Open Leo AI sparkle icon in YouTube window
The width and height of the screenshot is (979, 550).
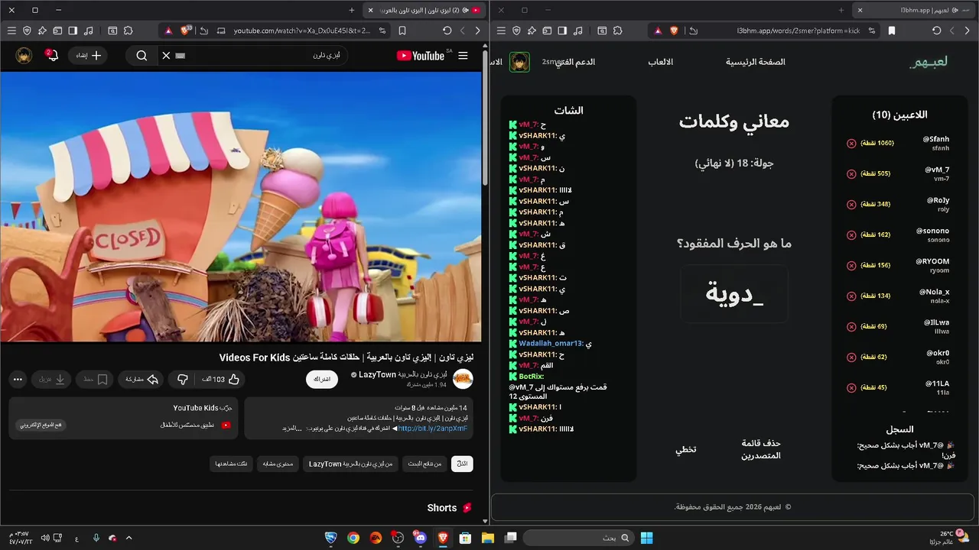coord(42,31)
